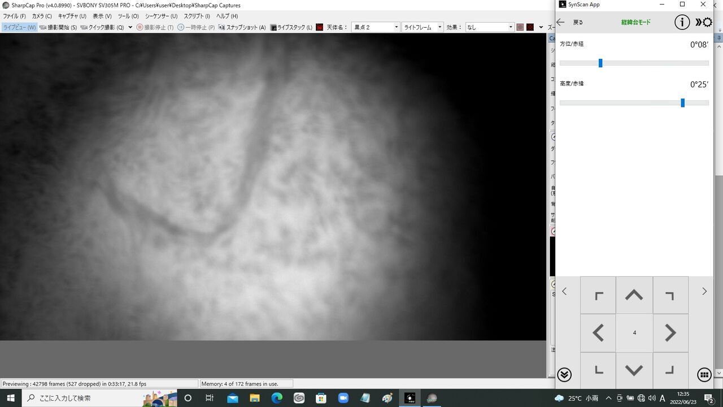723x407 pixels.
Task: Slew diagonally using the down-left corner button
Action: pos(598,370)
